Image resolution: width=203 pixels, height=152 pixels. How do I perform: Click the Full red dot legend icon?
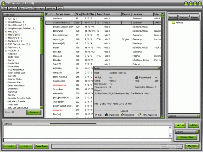pyautogui.click(x=96, y=115)
